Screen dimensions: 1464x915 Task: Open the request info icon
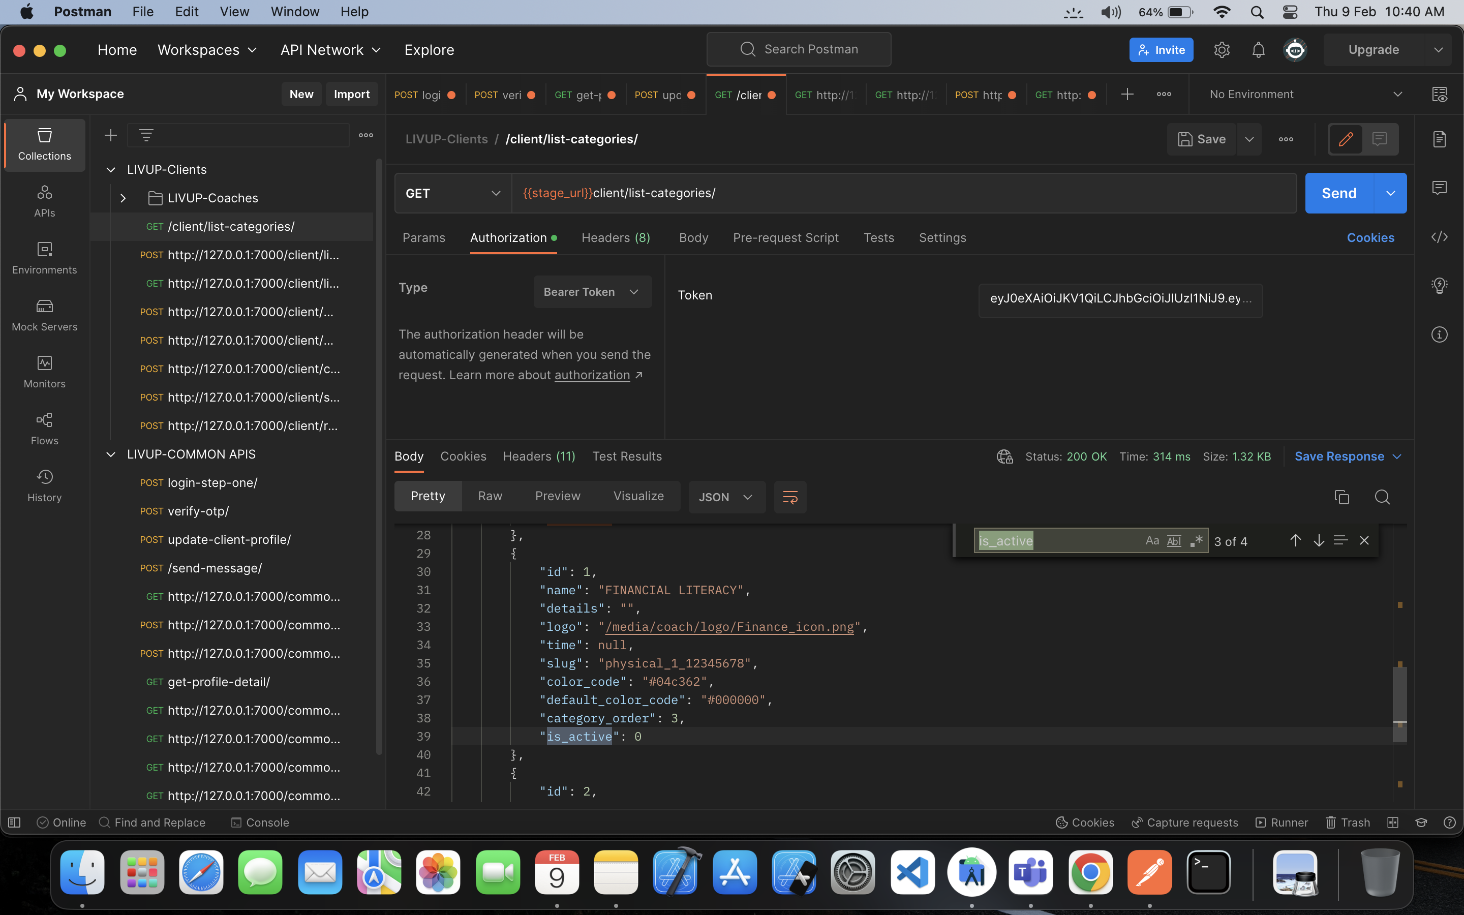click(x=1439, y=334)
